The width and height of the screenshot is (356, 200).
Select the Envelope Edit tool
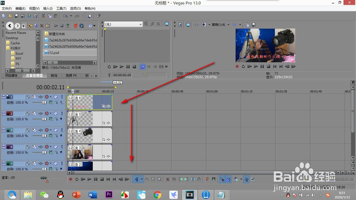147,179
